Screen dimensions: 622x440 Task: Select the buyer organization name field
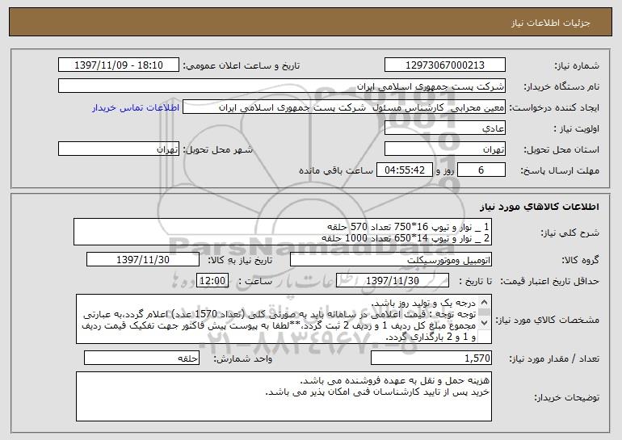pyautogui.click(x=282, y=86)
